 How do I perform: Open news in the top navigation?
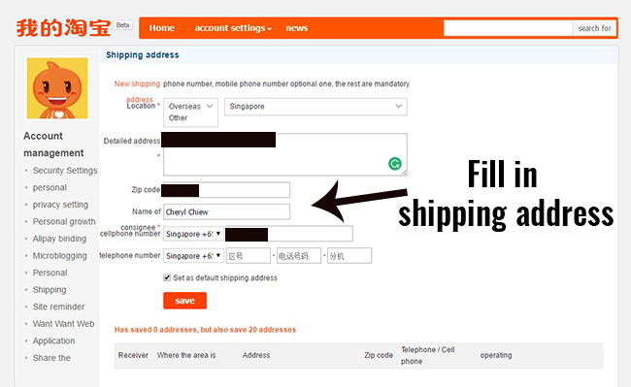pyautogui.click(x=297, y=28)
